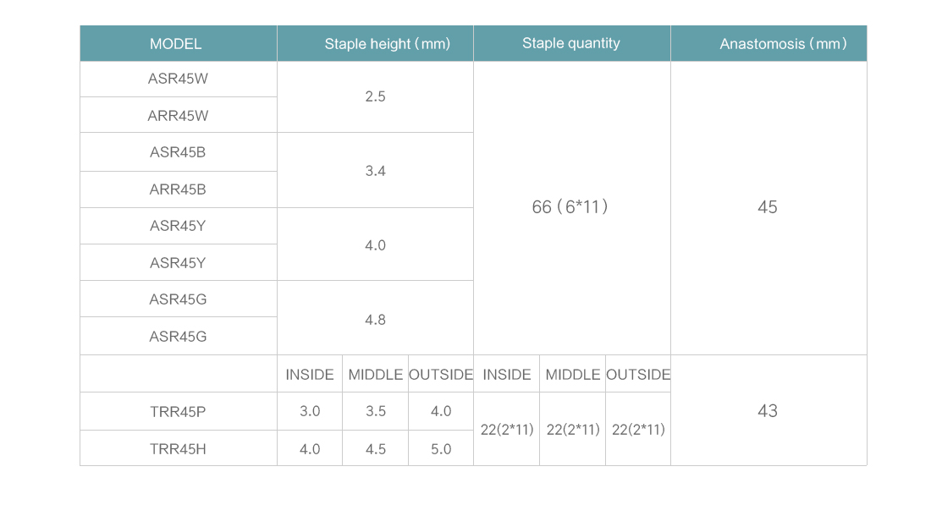This screenshot has width=931, height=505.
Task: Select the ASR45G cell below 4.8 label
Action: (178, 337)
